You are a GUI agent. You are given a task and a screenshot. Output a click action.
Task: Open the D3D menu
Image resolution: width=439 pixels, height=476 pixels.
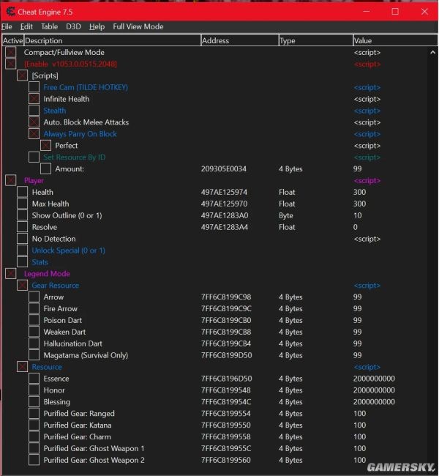click(73, 26)
